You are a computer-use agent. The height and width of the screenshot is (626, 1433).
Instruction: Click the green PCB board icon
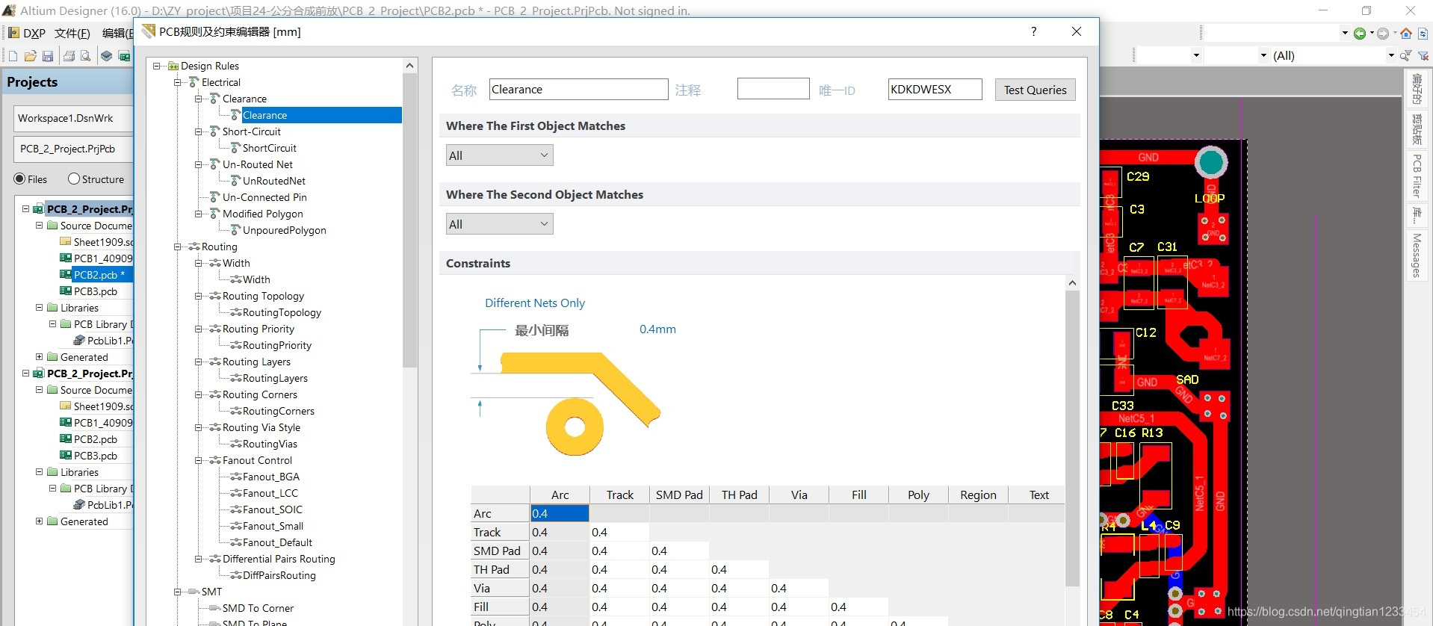click(124, 56)
